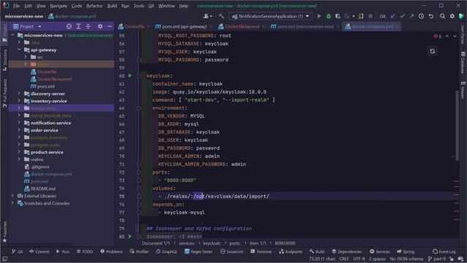
Task: Open the Pull Requests tool window
Action: [x=4, y=94]
